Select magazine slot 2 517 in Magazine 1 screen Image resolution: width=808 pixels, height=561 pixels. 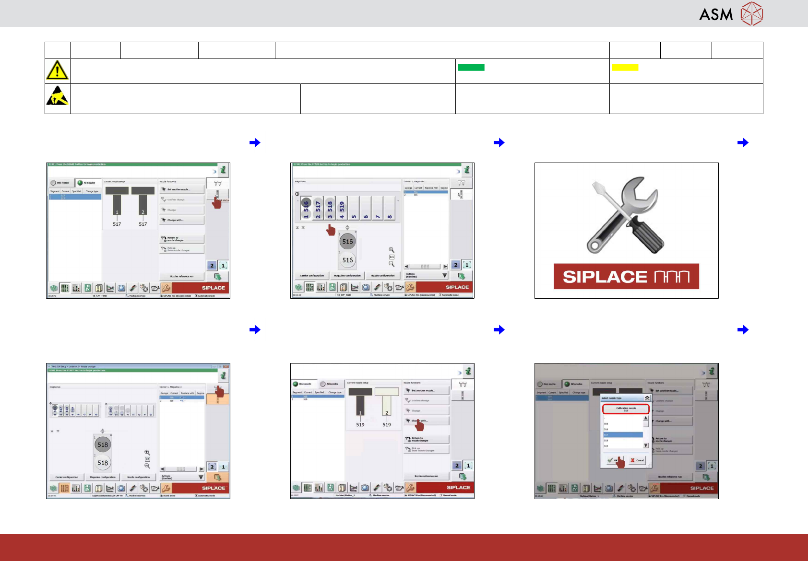click(318, 209)
